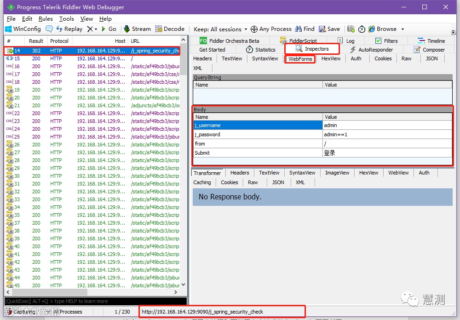Image resolution: width=460 pixels, height=320 pixels.
Task: Click the Remove sessions X icon
Action: [90, 29]
